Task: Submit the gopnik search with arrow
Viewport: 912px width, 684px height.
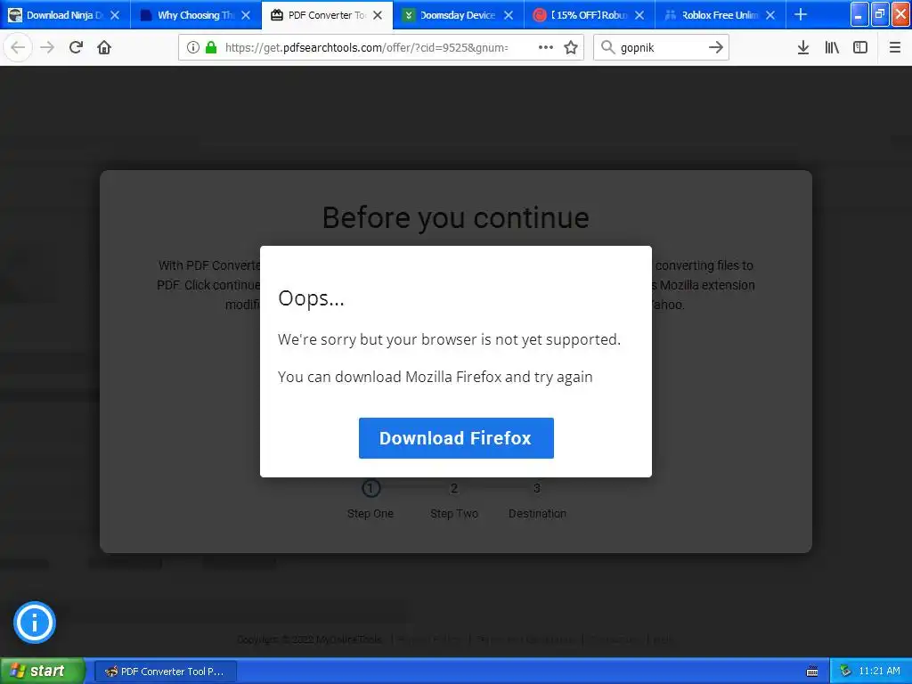Action: tap(716, 47)
